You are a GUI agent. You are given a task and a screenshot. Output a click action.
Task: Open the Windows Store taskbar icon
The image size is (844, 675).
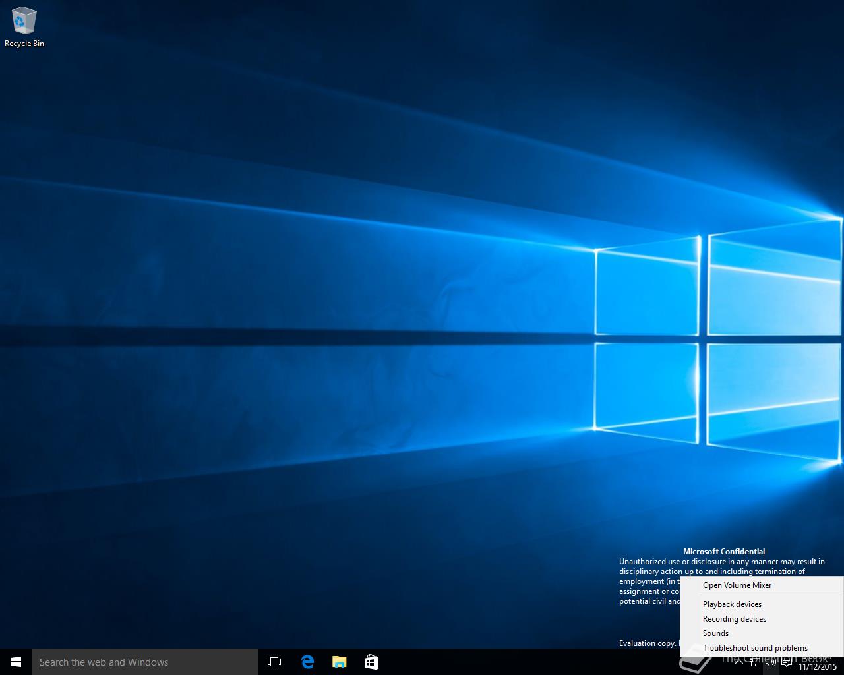click(371, 662)
